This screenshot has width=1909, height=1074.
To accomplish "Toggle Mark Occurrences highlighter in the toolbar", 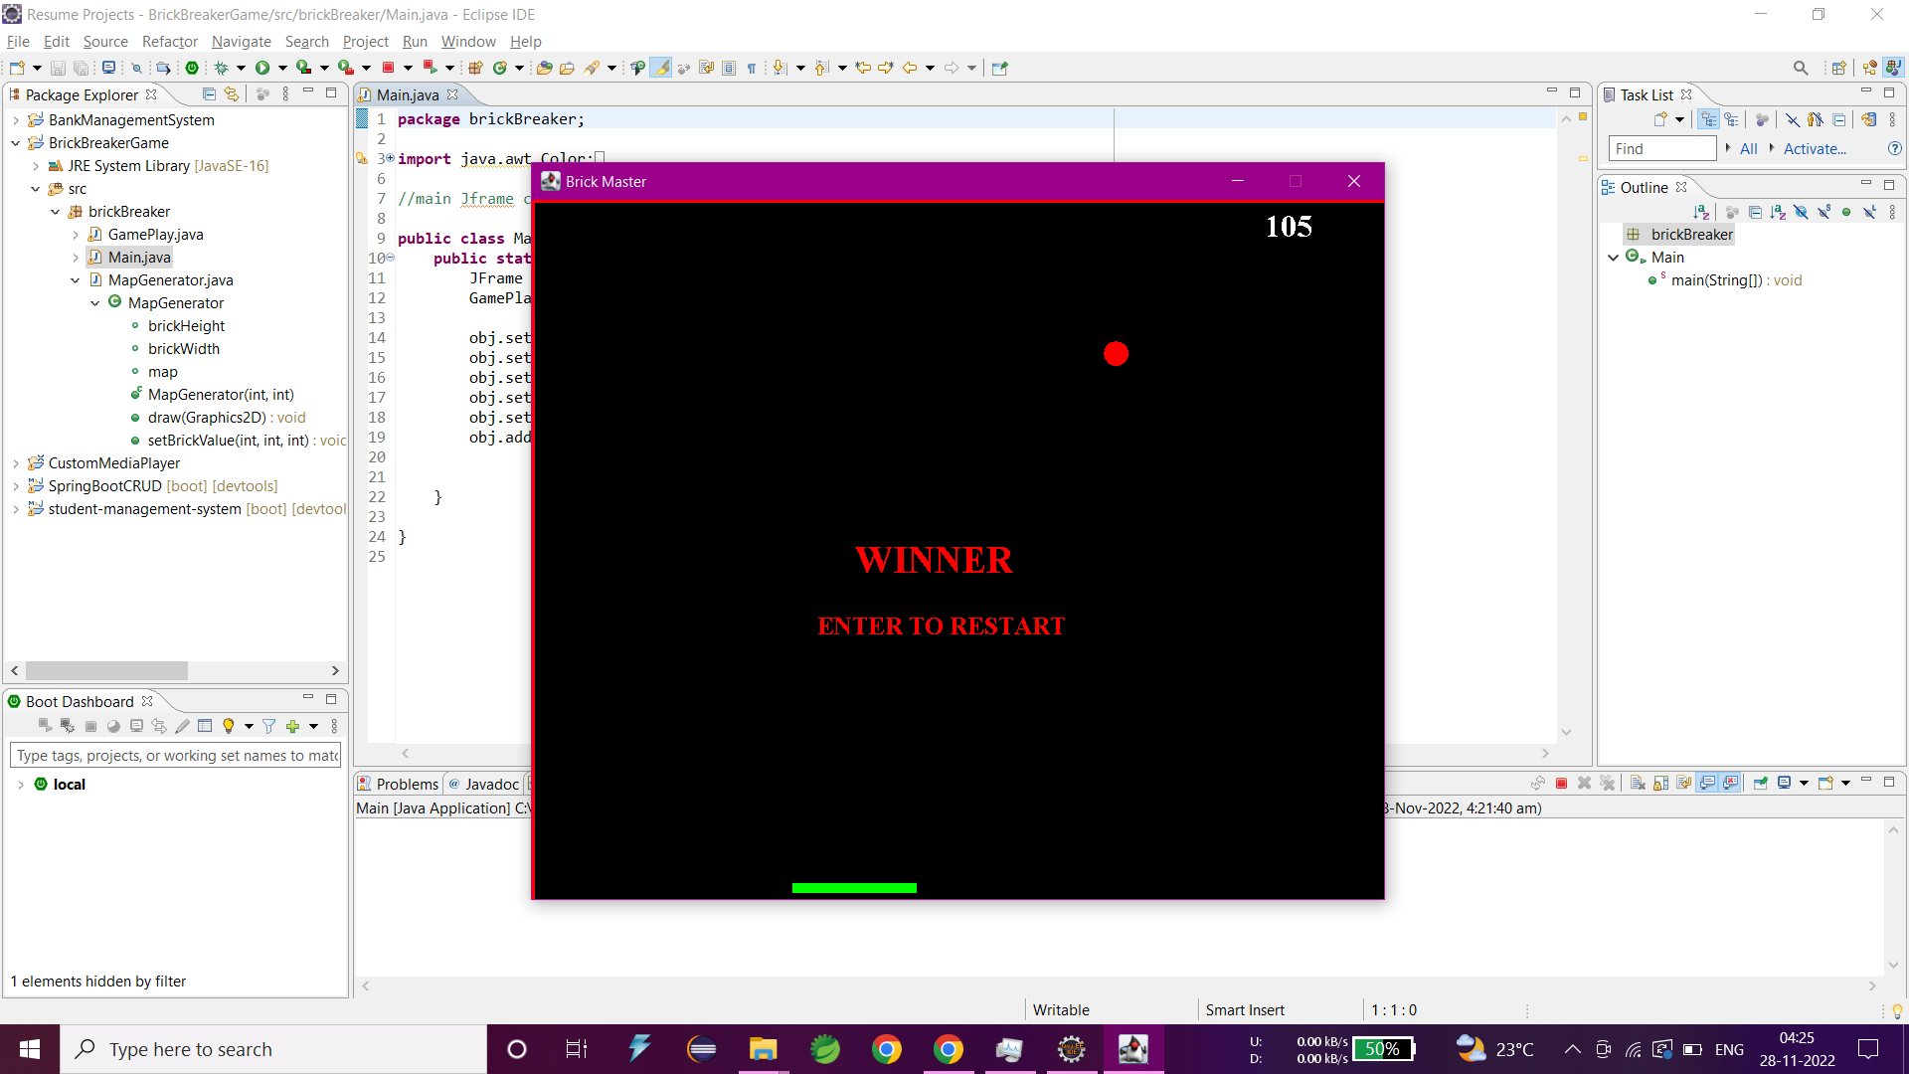I will [660, 68].
